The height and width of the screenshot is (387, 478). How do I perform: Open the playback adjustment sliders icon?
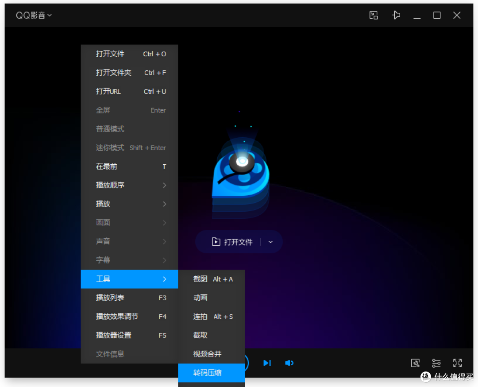coord(436,363)
